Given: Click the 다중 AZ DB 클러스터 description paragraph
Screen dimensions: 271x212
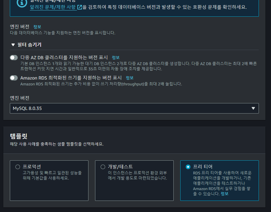Looking at the screenshot, I should coord(139,66).
